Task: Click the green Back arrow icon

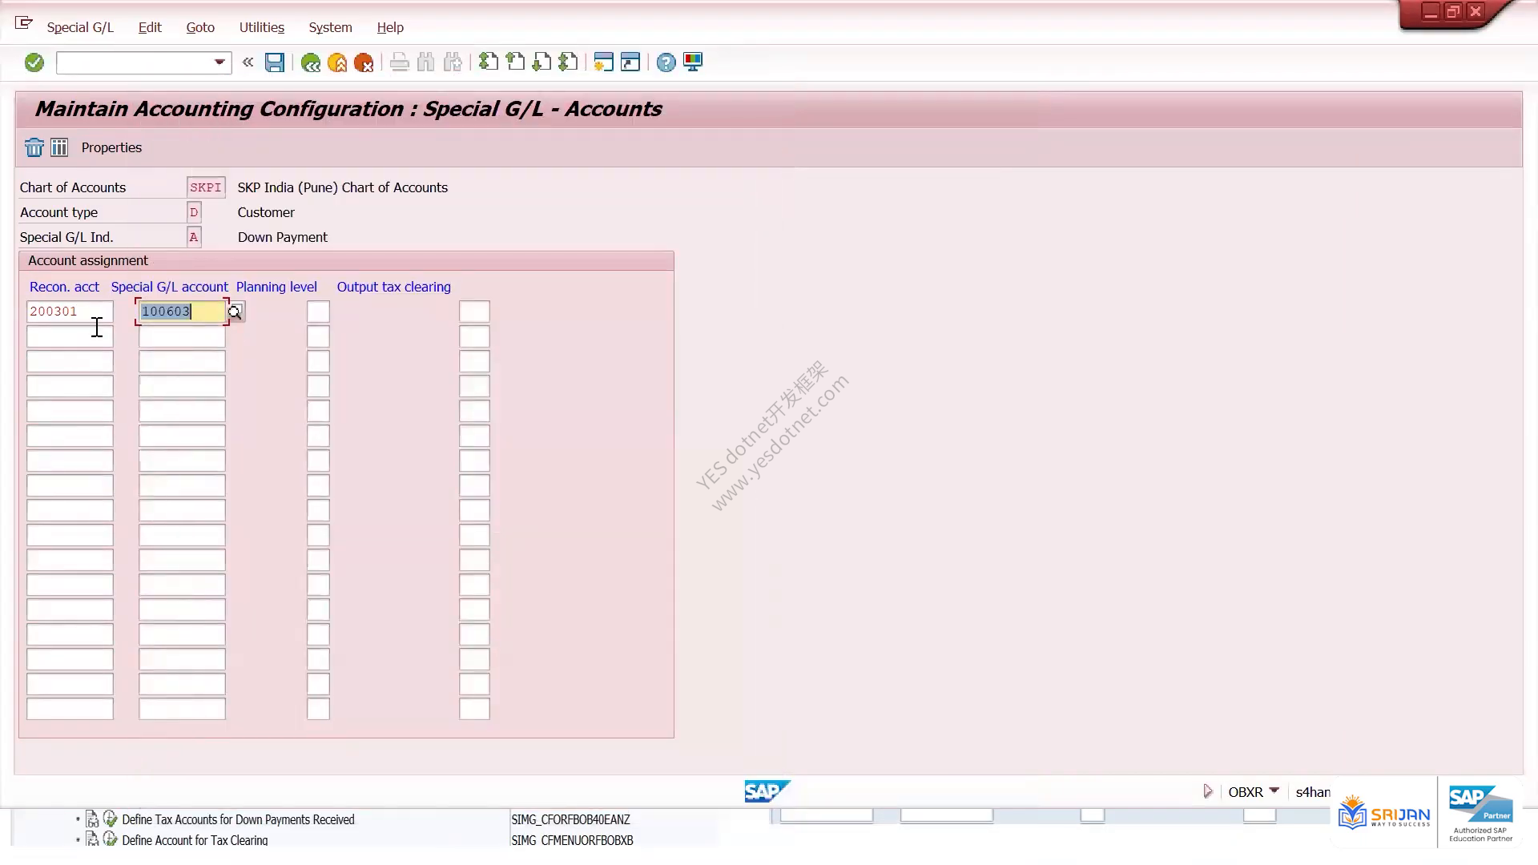Action: pos(310,62)
